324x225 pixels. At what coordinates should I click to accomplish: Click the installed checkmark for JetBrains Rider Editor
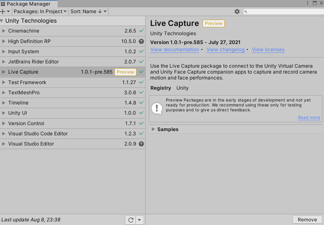(x=141, y=61)
